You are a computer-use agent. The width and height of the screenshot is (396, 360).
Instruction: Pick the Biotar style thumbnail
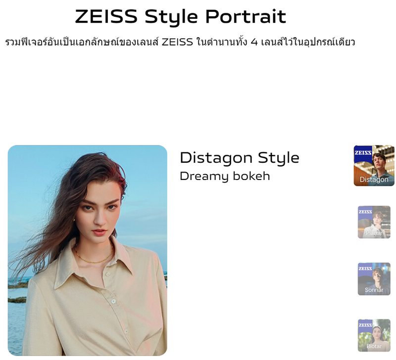point(374,335)
